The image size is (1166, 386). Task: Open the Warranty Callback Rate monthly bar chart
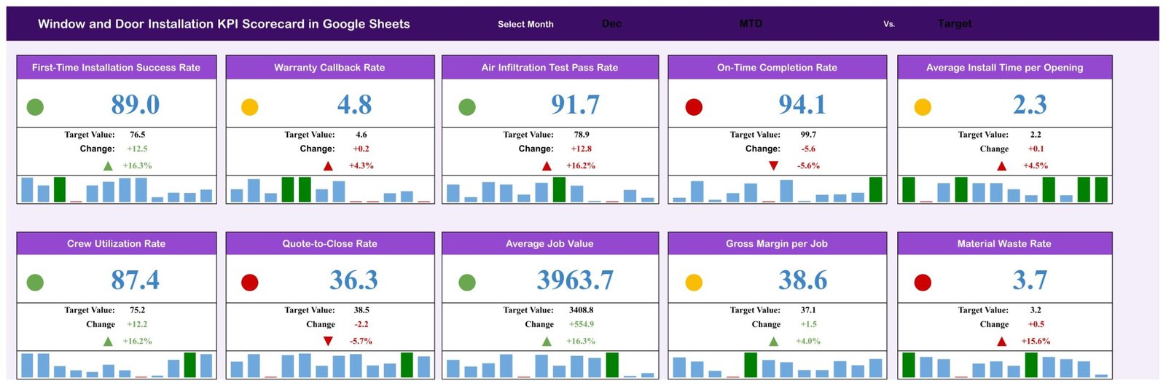pyautogui.click(x=330, y=189)
